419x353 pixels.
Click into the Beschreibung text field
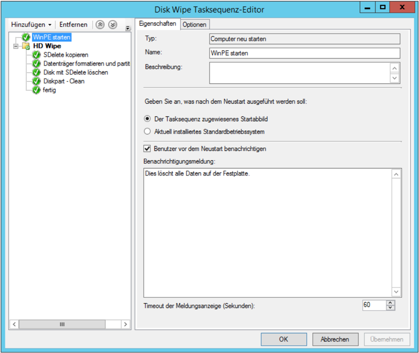click(299, 73)
